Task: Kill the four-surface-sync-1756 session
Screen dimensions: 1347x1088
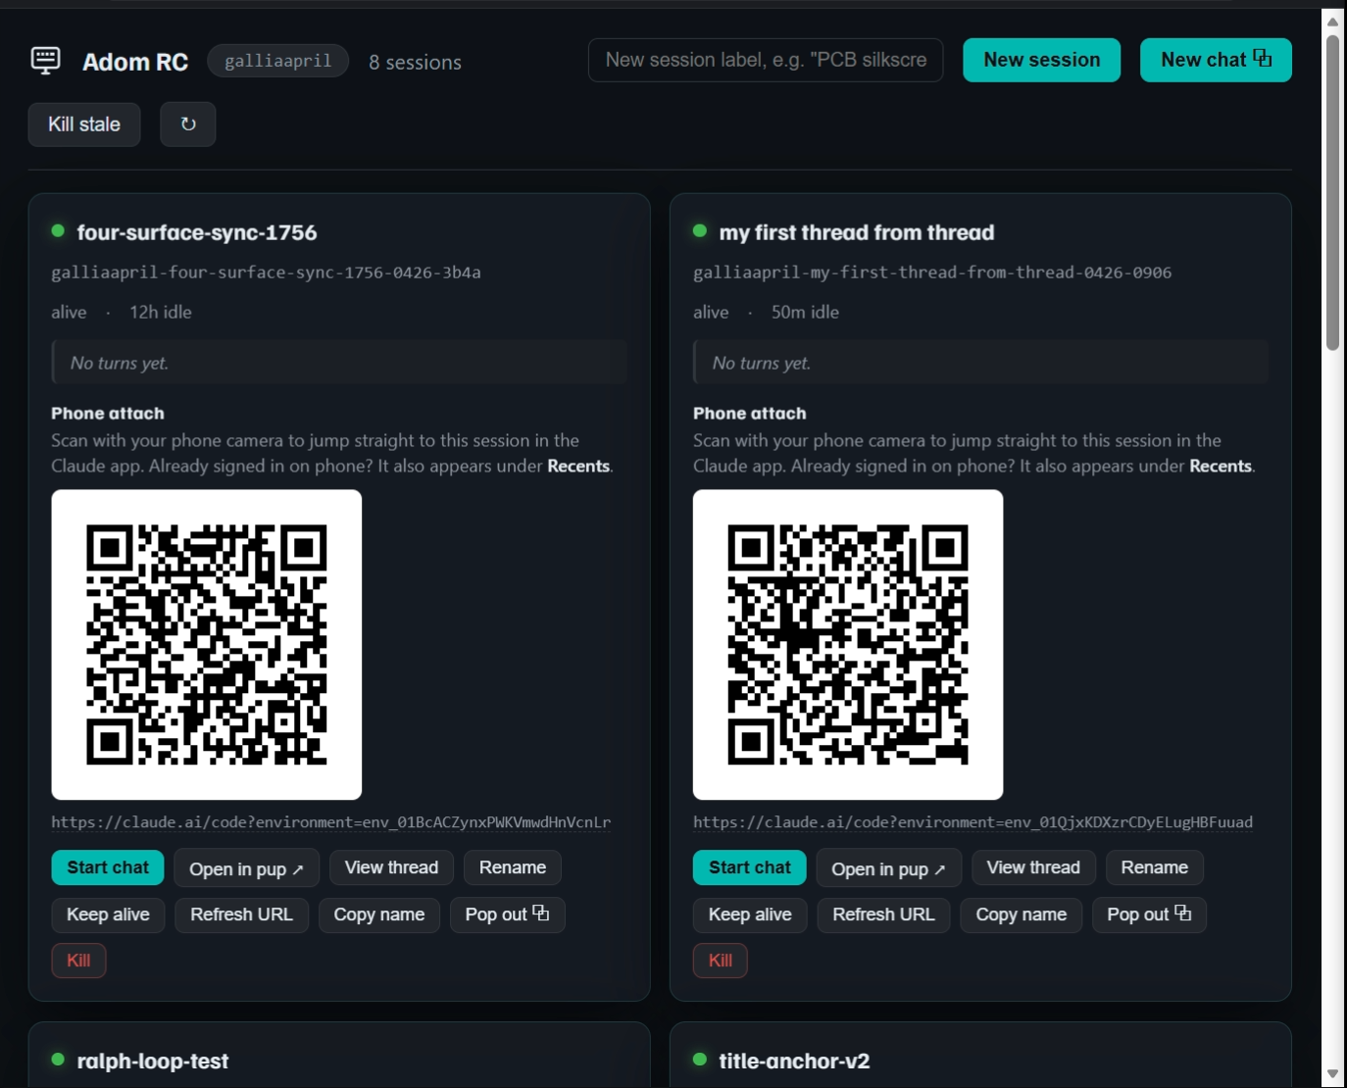Action: coord(78,961)
